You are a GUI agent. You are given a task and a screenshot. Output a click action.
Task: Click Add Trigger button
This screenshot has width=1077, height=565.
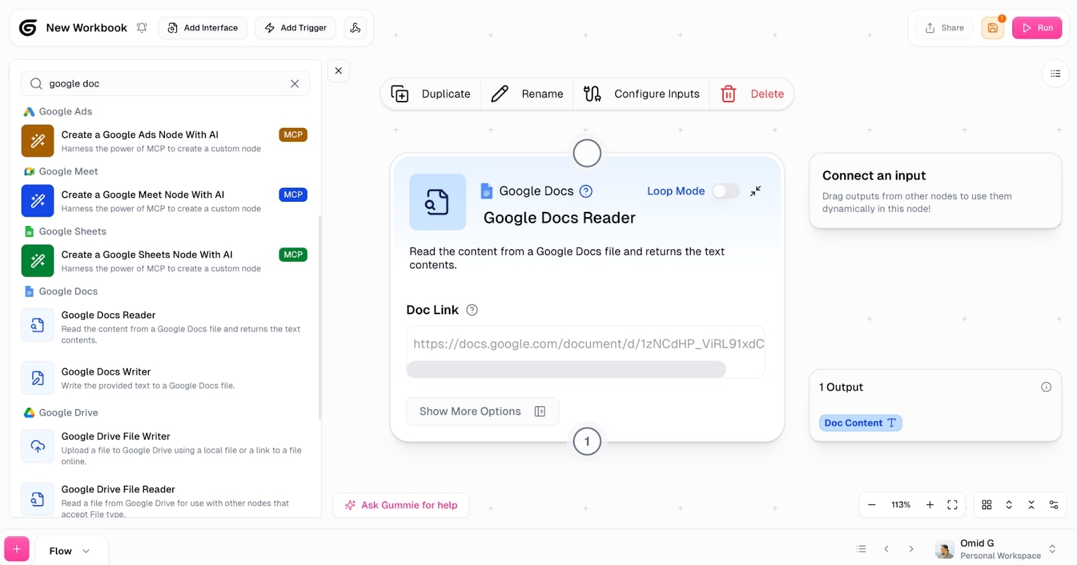pyautogui.click(x=296, y=28)
